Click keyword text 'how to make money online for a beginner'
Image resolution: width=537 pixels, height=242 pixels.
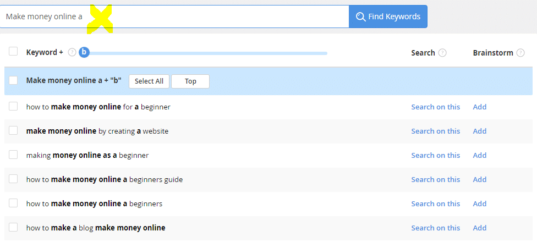point(98,107)
